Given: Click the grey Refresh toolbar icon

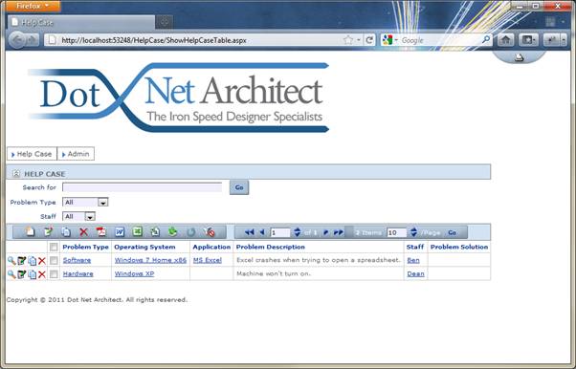Looking at the screenshot, I should (x=191, y=232).
